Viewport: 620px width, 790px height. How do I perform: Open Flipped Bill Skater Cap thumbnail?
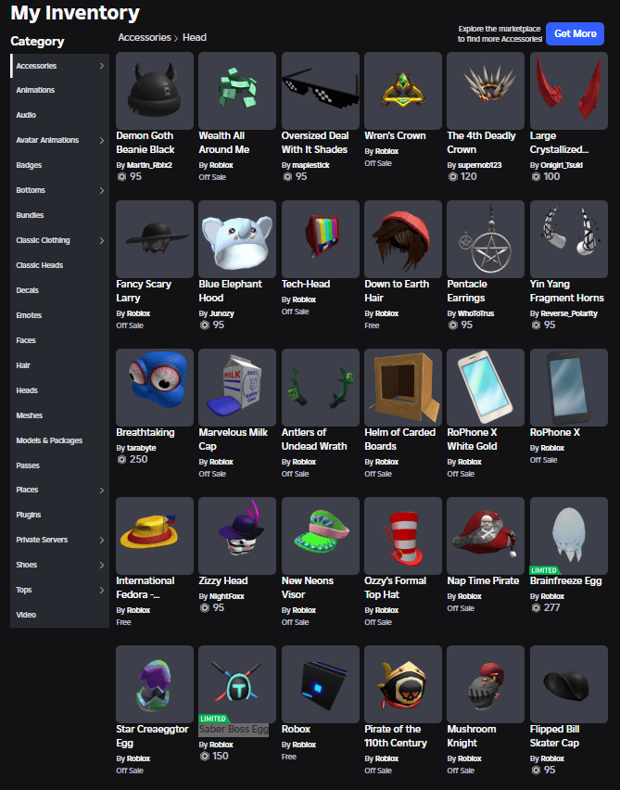click(569, 684)
